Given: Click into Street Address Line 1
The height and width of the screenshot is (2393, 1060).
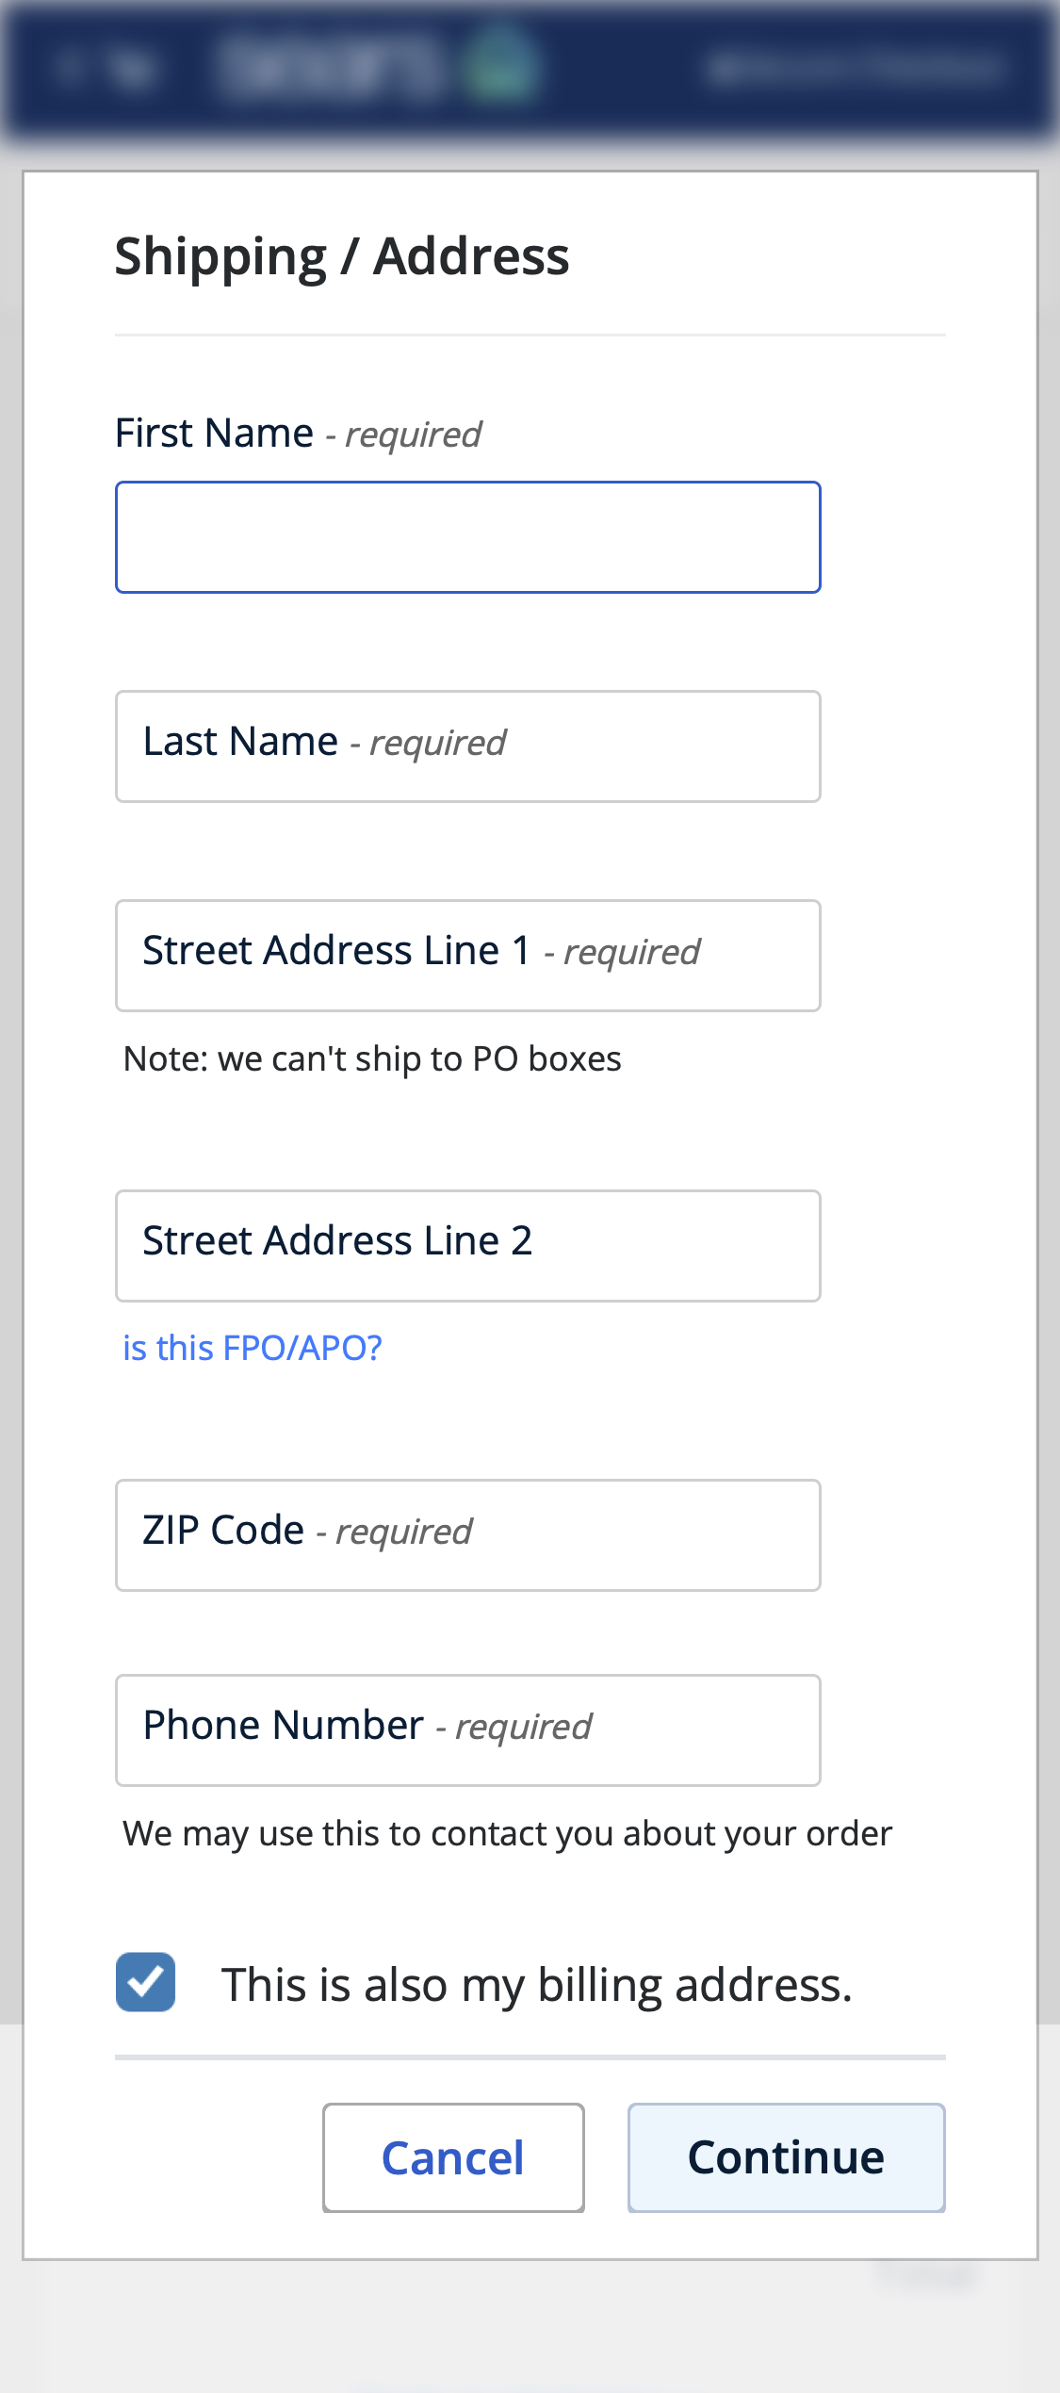Looking at the screenshot, I should pos(467,956).
